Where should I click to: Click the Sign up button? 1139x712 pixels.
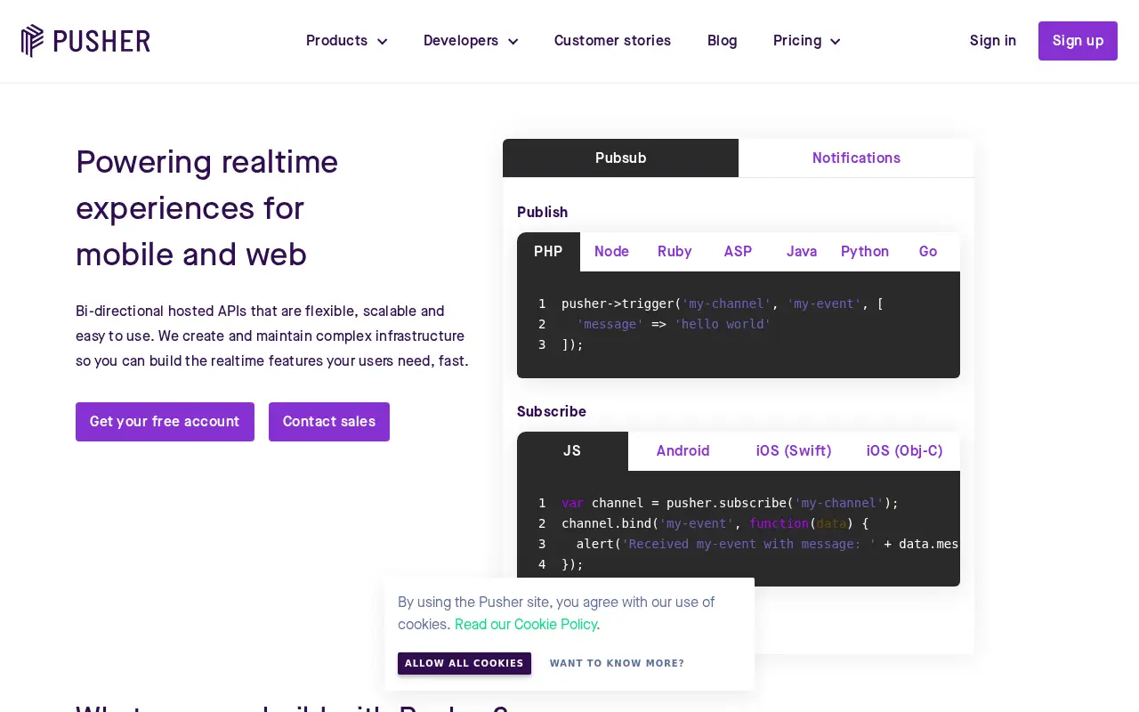pyautogui.click(x=1078, y=41)
